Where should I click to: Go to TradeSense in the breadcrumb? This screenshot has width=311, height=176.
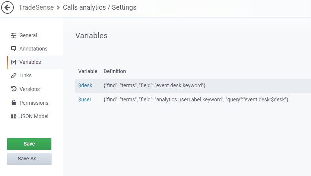coord(36,7)
